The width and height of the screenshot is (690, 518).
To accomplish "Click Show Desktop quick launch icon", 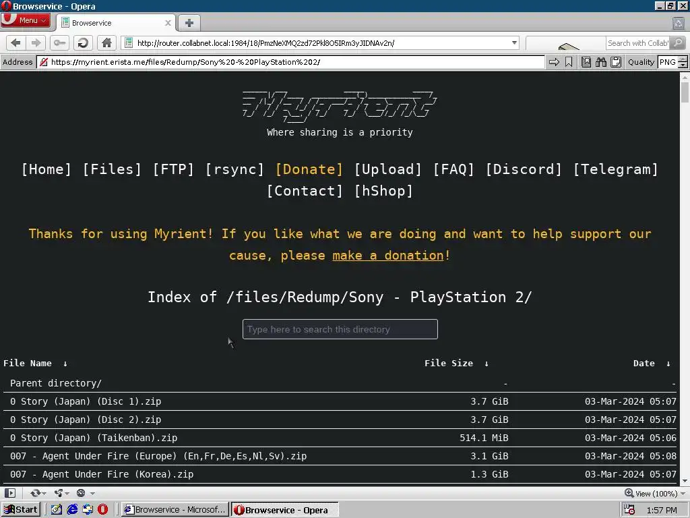I will point(57,510).
